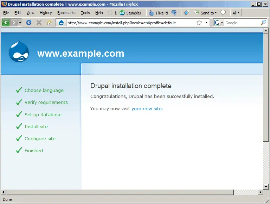Open the Tools menu
The image size is (270, 204).
tap(85, 13)
